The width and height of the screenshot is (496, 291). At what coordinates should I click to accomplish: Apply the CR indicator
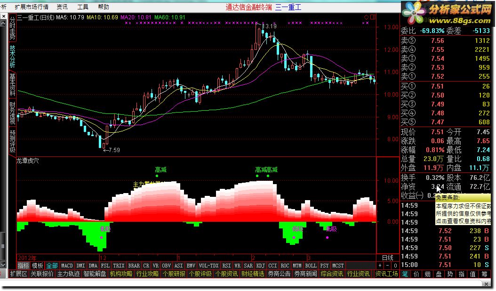(x=146, y=266)
